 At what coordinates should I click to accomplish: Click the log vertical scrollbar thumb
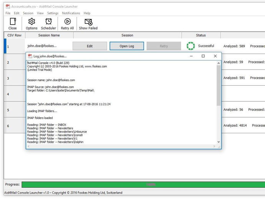point(219,85)
